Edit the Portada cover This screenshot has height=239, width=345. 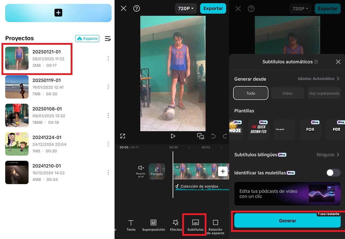pyautogui.click(x=157, y=171)
